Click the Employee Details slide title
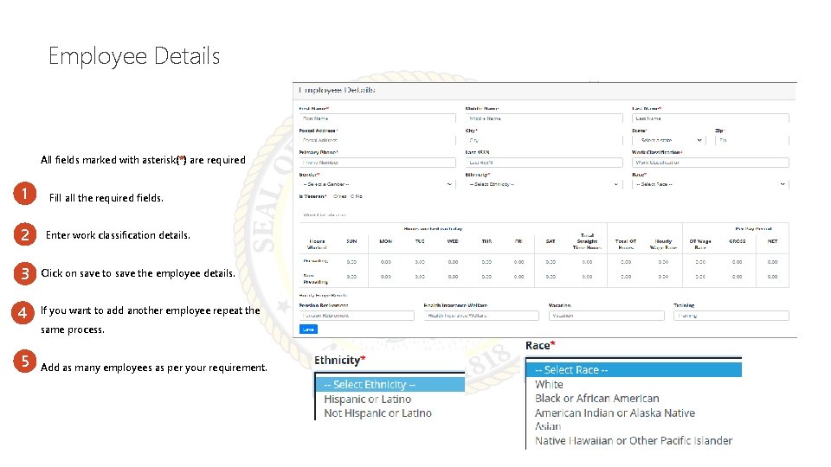Viewport: 831px width, 467px height. (x=134, y=56)
